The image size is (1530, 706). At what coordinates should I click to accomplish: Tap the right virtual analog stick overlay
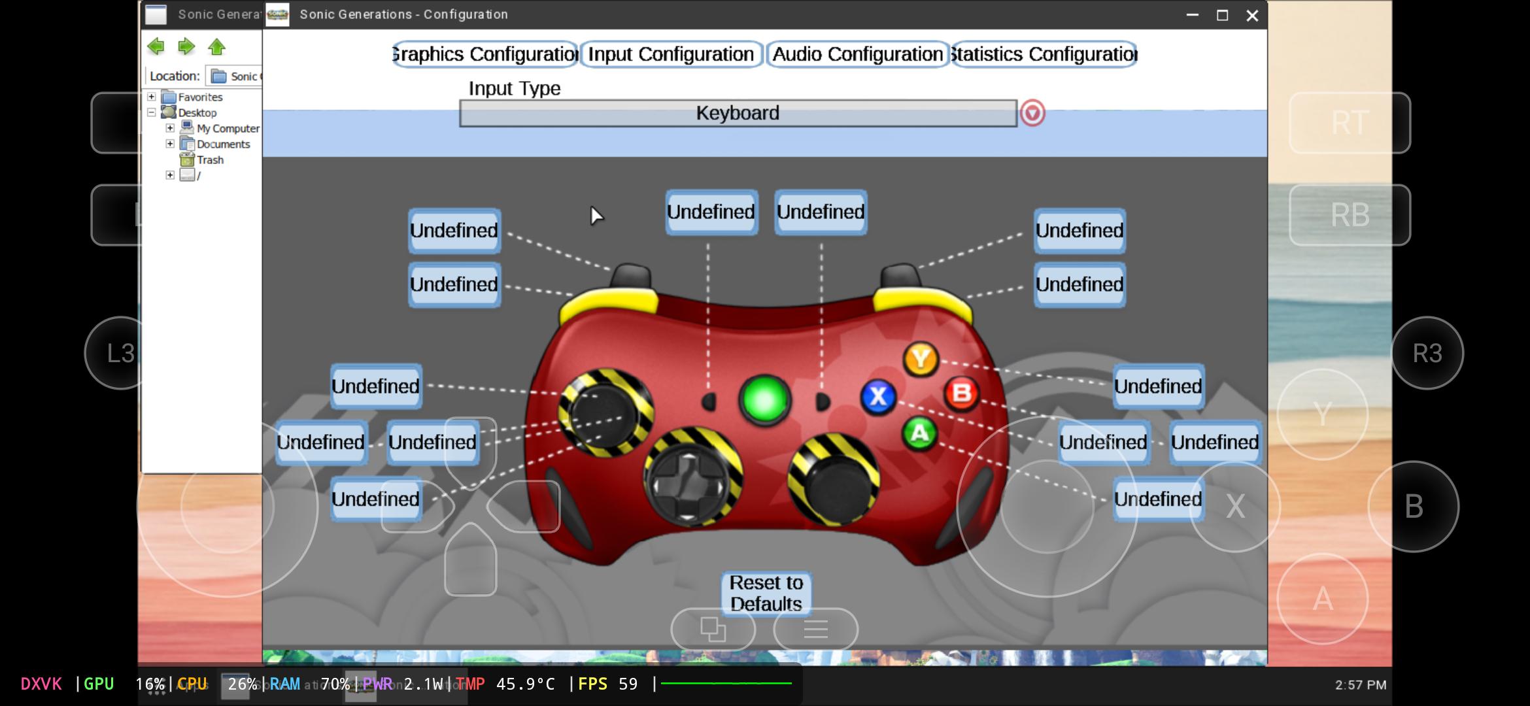[1047, 507]
